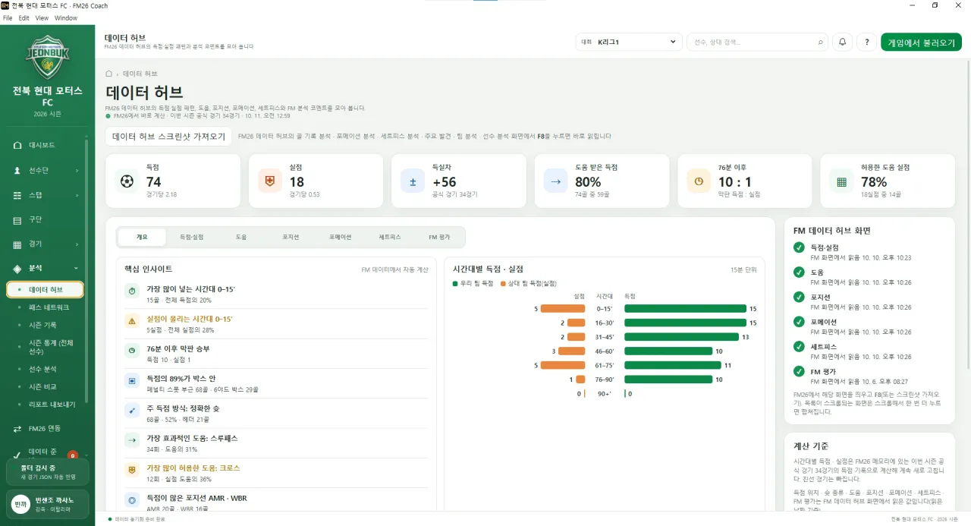Click the 게임에서 불러오기 button
This screenshot has width=971, height=526.
[x=921, y=43]
